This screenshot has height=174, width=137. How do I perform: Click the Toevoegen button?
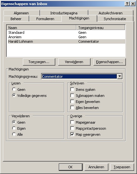pyautogui.click(x=39, y=62)
